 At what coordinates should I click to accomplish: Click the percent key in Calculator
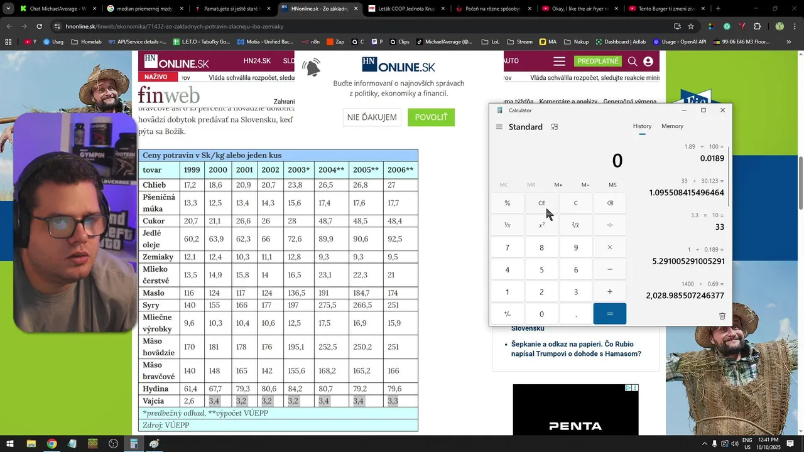tap(508, 203)
